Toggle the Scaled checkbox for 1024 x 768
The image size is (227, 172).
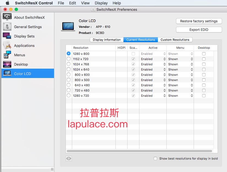click(133, 64)
